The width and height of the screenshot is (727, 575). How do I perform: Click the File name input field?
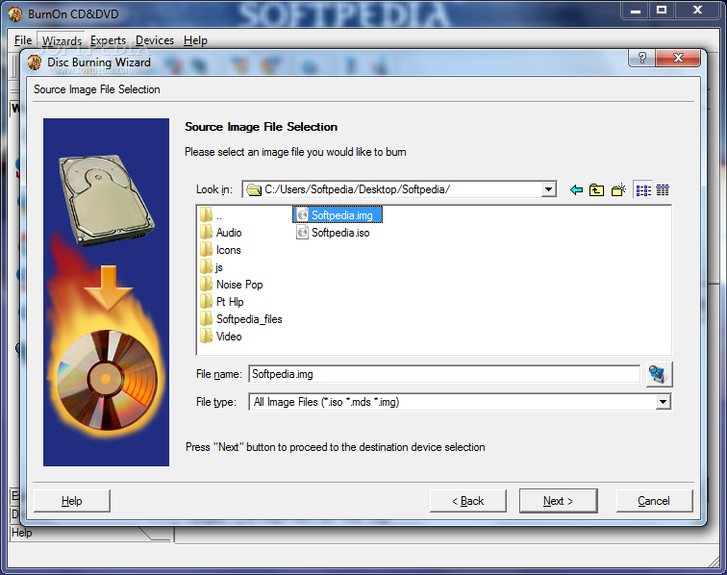click(444, 374)
